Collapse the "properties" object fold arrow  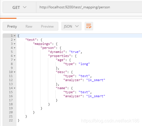pos(14,56)
